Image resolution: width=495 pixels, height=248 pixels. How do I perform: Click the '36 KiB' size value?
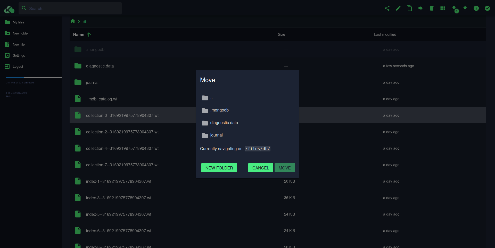pos(289,198)
